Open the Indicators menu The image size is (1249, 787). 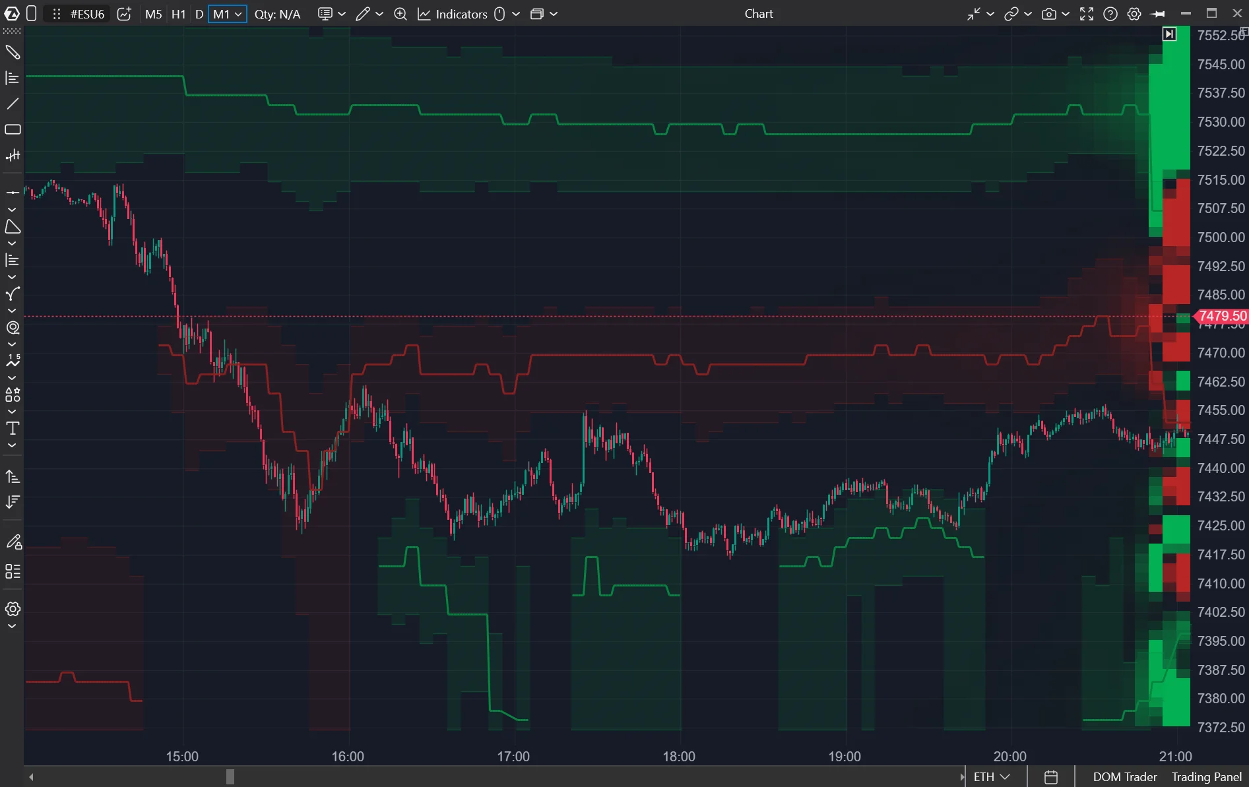[453, 14]
